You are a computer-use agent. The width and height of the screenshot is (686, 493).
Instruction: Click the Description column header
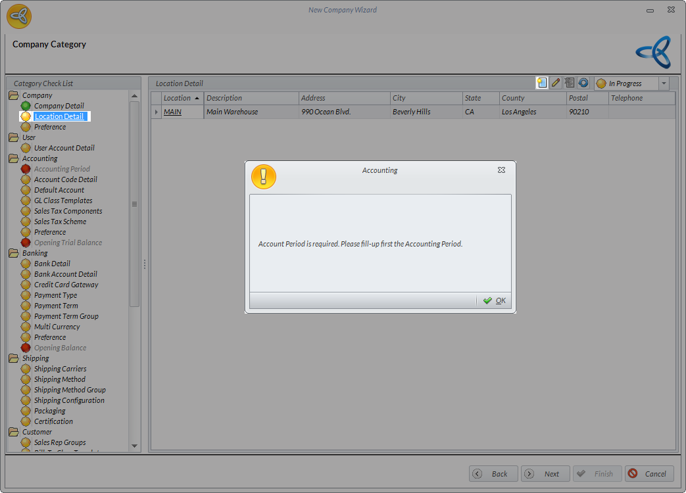pyautogui.click(x=251, y=98)
